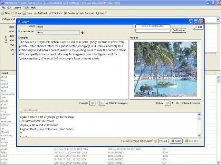Click the main word list scrollbar up arrow
The image size is (221, 165).
tap(218, 77)
